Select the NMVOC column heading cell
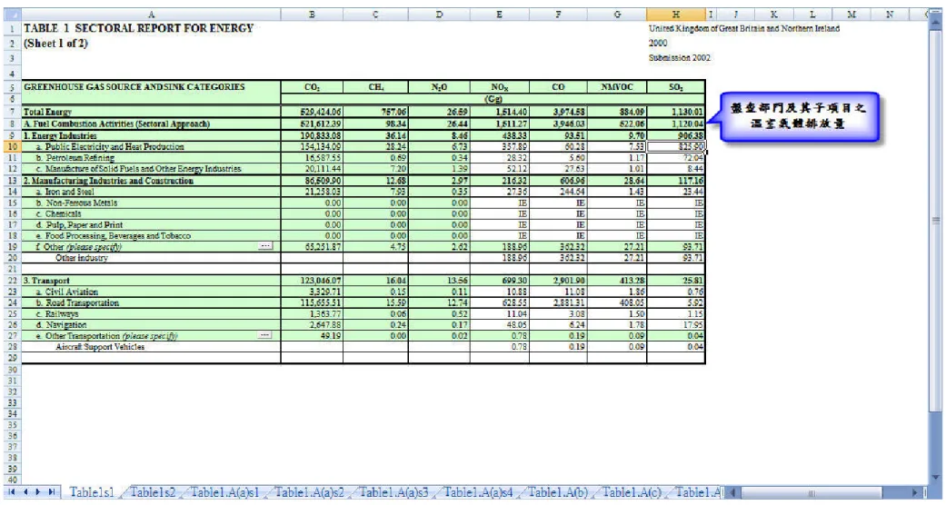 click(x=617, y=87)
